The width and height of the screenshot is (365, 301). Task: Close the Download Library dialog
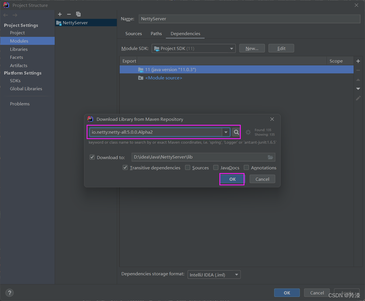[272, 119]
